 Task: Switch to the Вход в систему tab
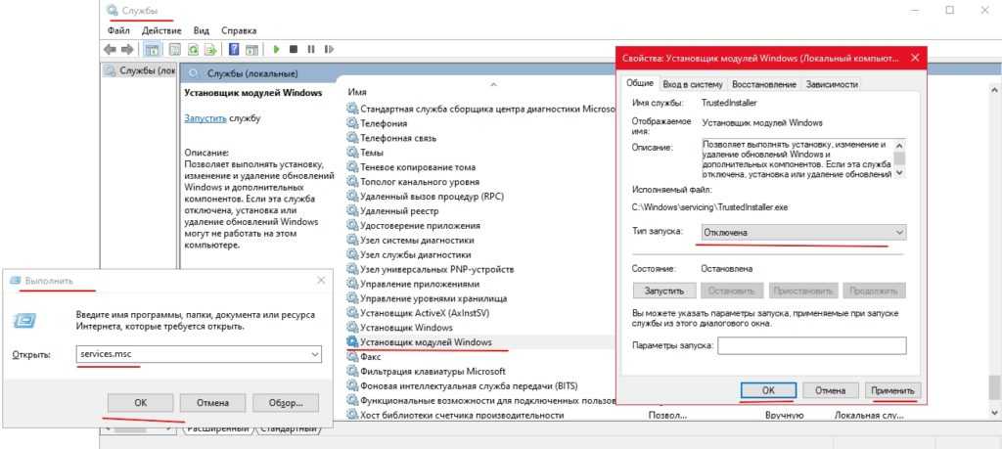click(693, 85)
